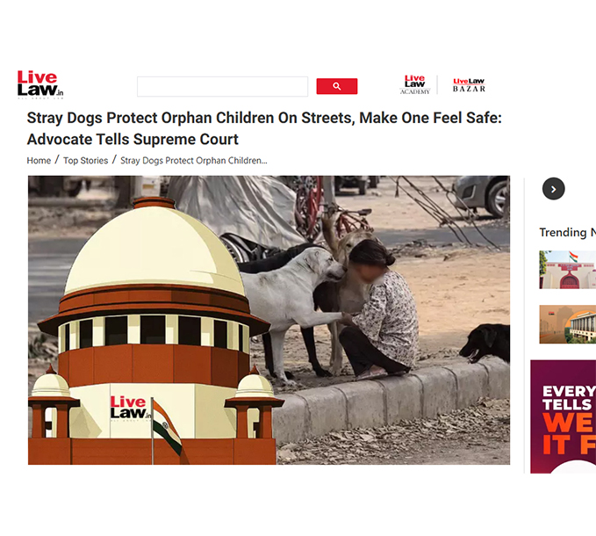The width and height of the screenshot is (596, 536).
Task: Click the LiveLaw.in logo in header
Action: click(x=40, y=84)
